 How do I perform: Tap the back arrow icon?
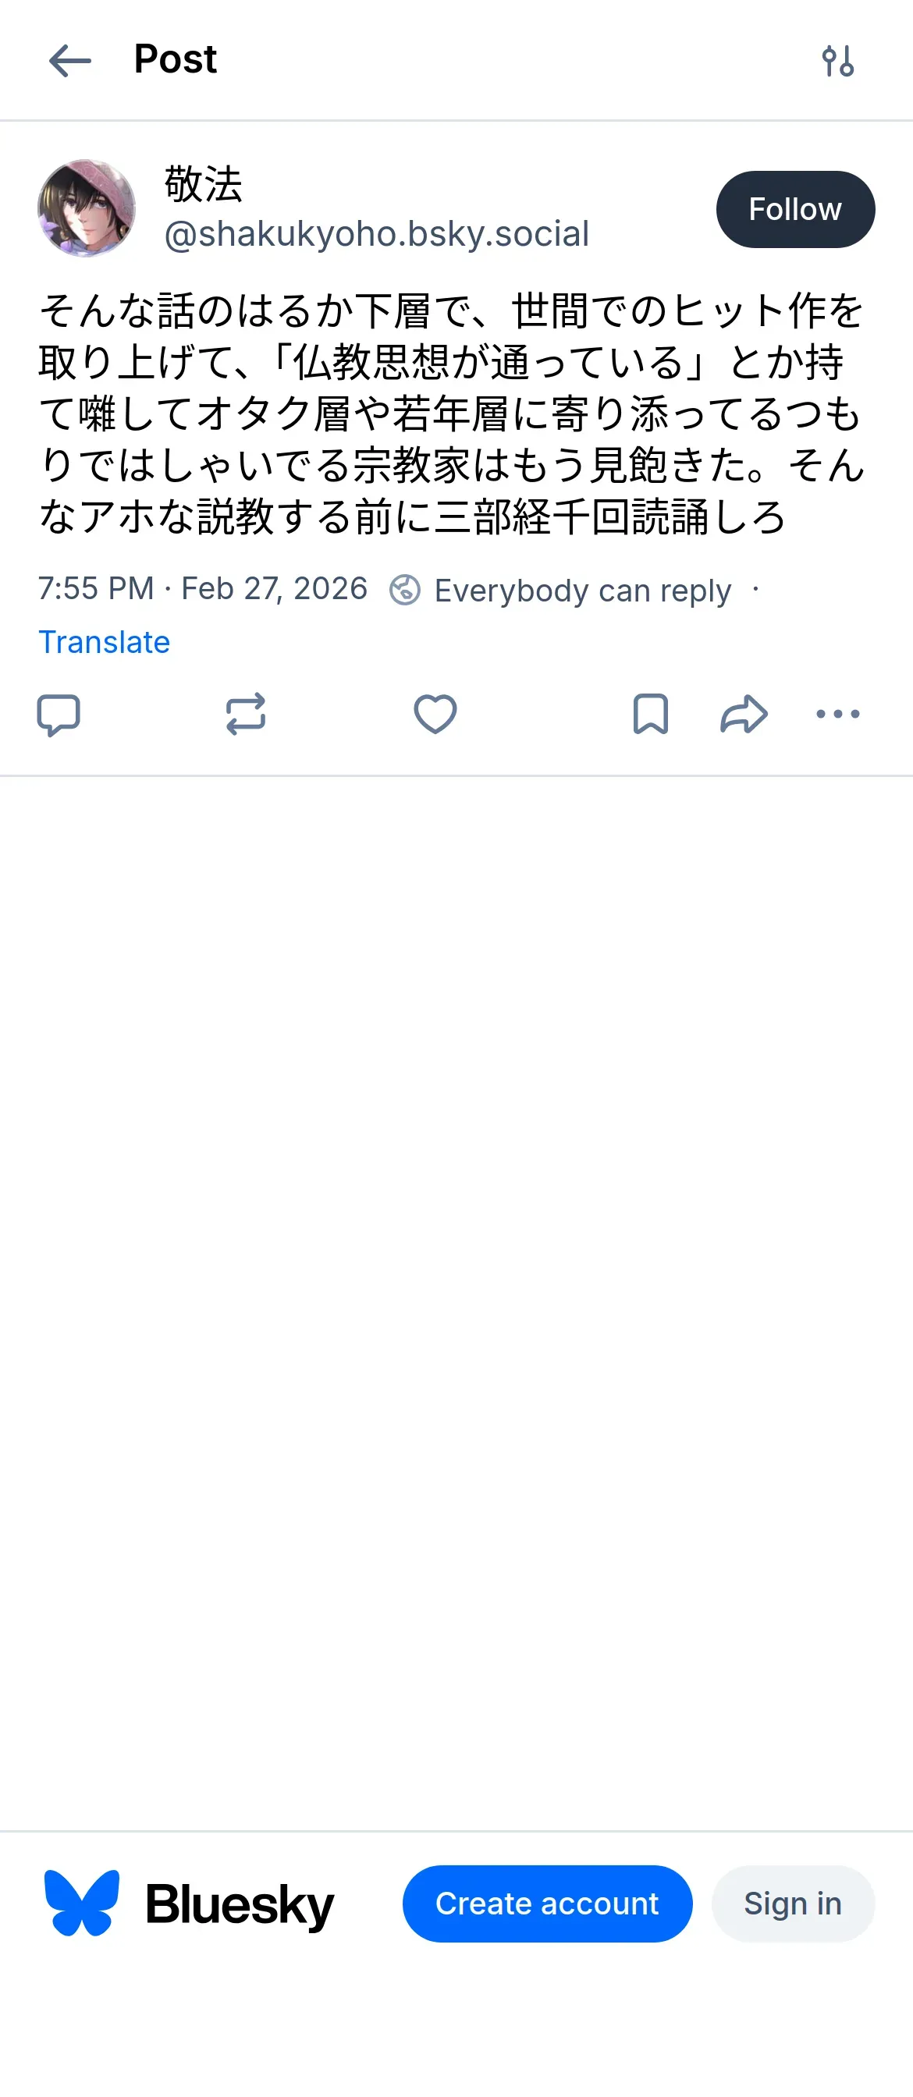[x=70, y=61]
